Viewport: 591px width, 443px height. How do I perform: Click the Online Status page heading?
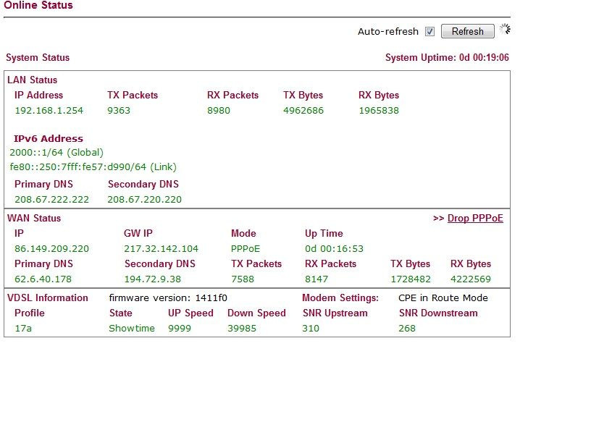(x=38, y=5)
